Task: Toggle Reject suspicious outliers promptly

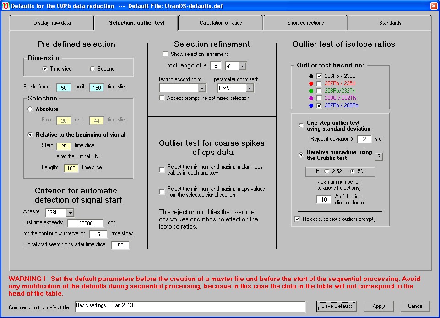Action: click(298, 219)
